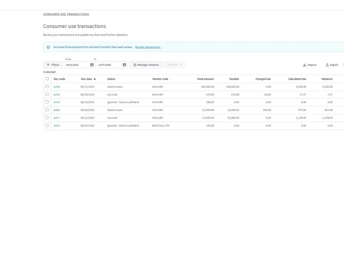The image size is (344, 258).
Task: Follow the Review transactions link
Action: tap(148, 47)
